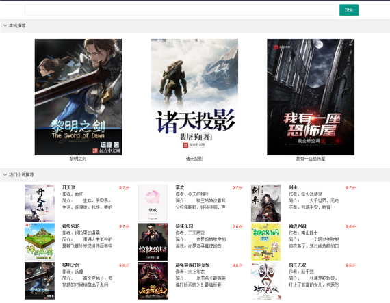Click 黎明之剑 caption under featured cover

[78, 159]
